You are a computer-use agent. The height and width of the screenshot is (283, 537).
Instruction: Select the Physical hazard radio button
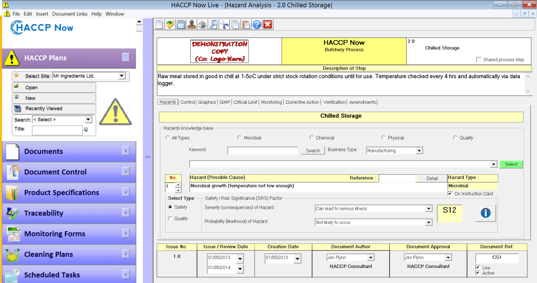[383, 138]
